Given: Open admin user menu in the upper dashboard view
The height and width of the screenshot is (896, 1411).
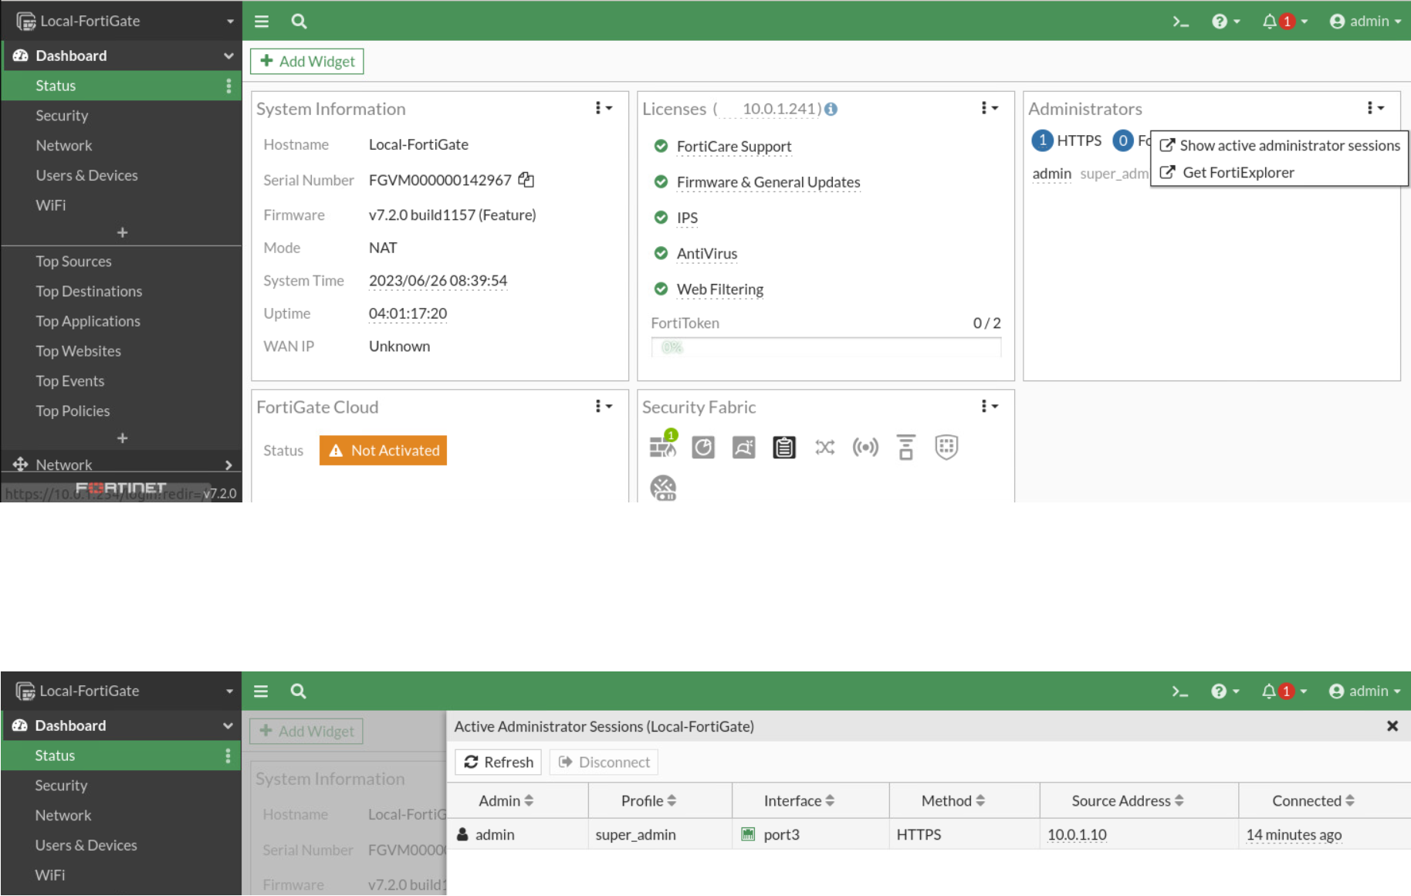Looking at the screenshot, I should coord(1365,22).
